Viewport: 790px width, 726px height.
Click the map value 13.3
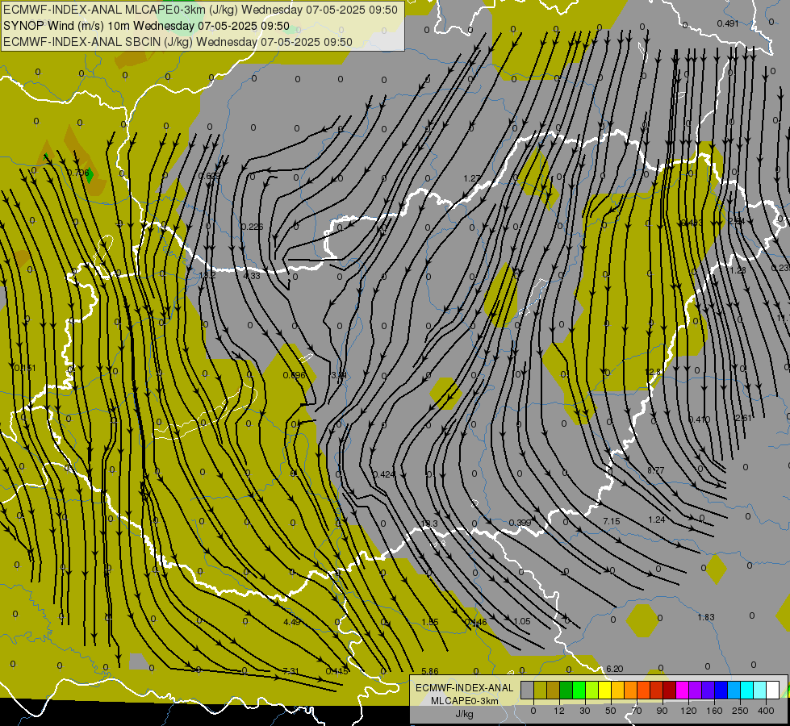(429, 524)
